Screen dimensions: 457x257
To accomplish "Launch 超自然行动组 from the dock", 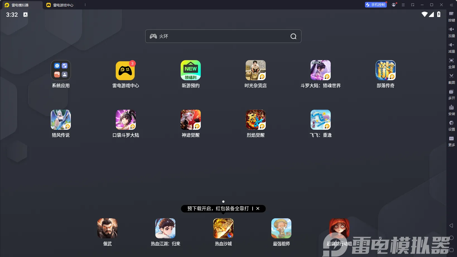I will pos(339,228).
